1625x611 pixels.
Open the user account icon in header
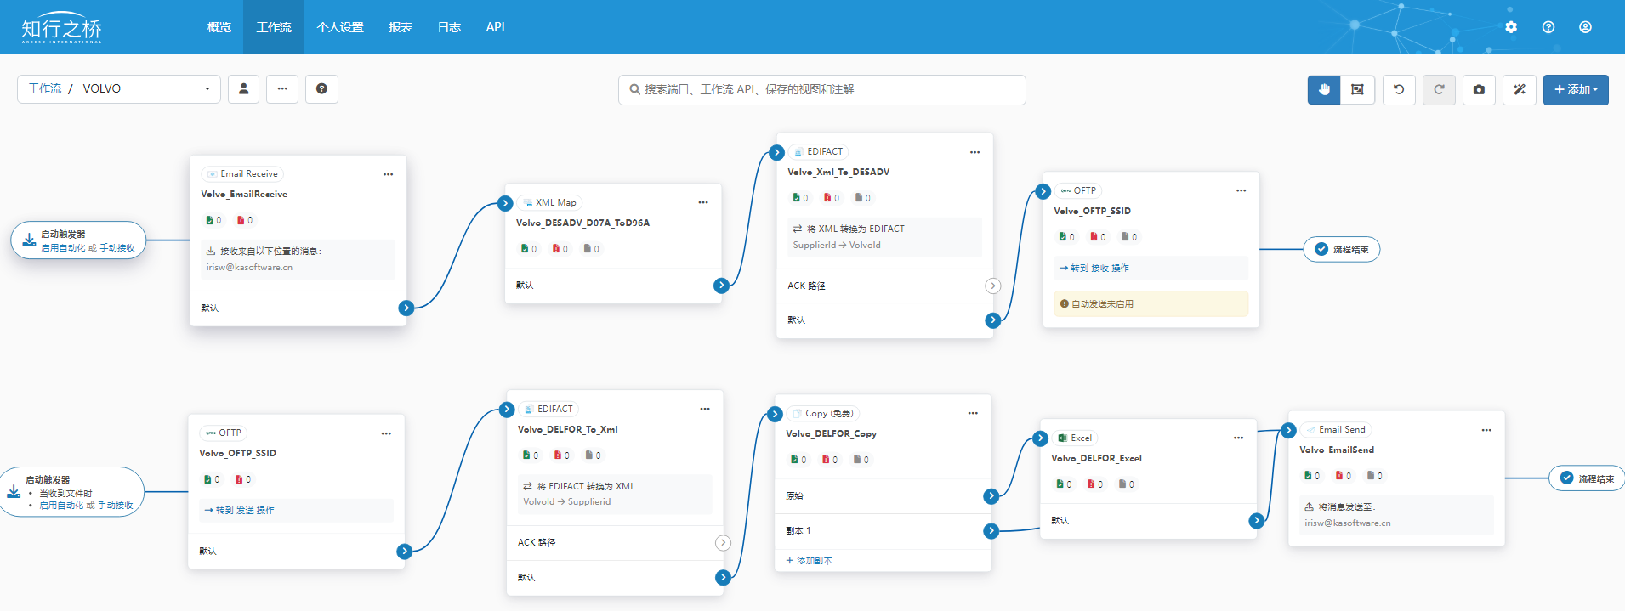pos(1586,27)
